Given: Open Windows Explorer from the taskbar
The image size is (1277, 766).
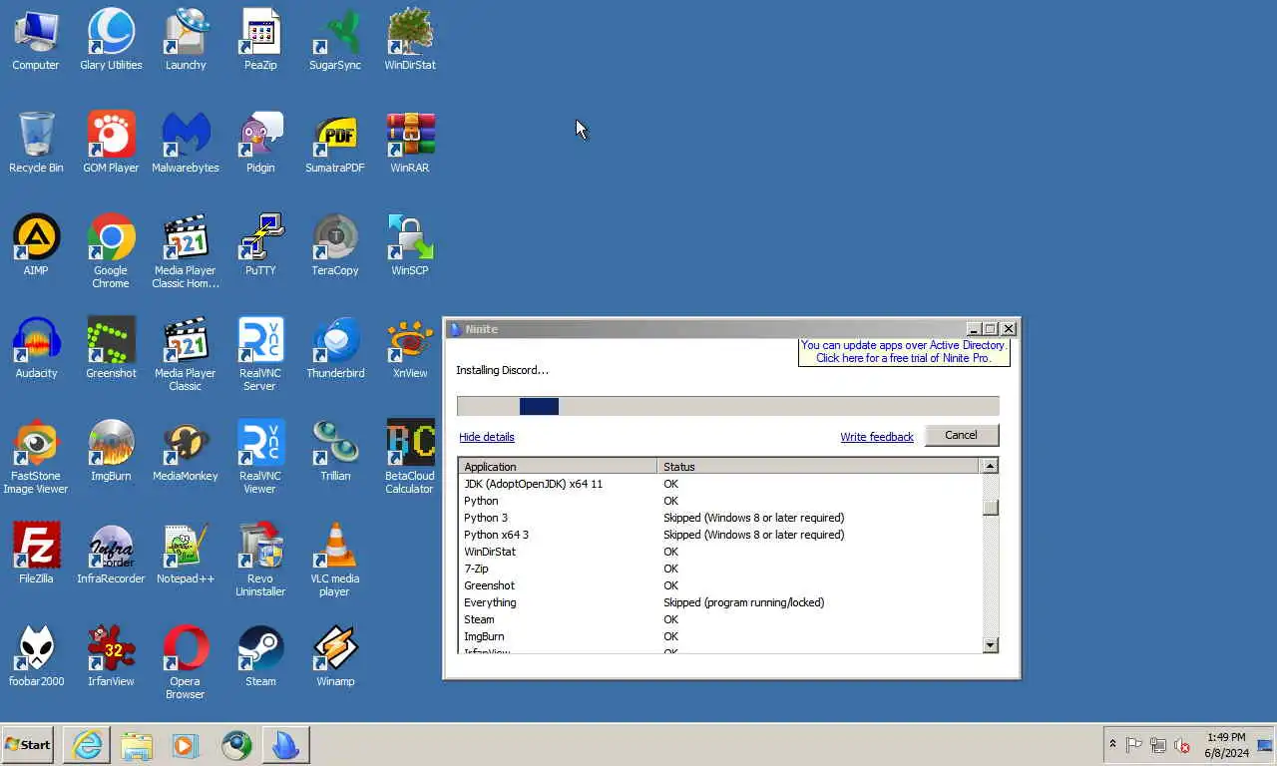Looking at the screenshot, I should point(137,745).
